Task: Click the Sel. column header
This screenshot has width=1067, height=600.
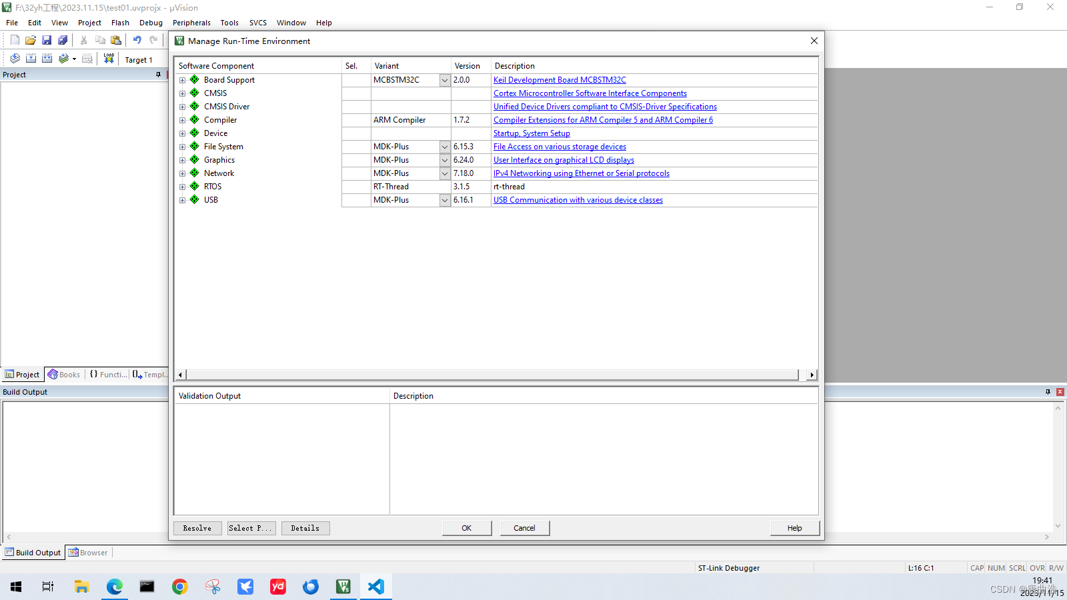Action: click(x=356, y=66)
